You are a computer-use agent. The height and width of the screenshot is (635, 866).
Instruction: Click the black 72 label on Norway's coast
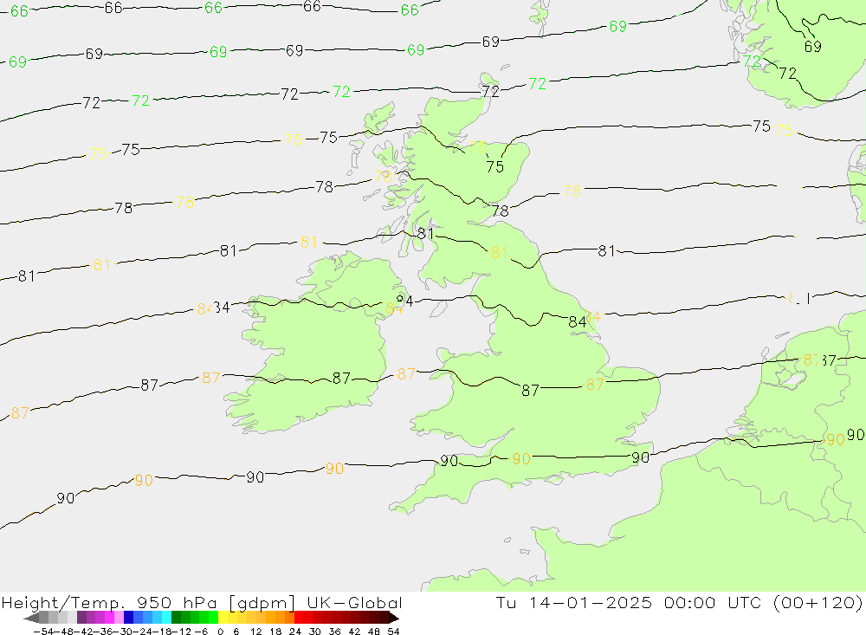coord(788,73)
